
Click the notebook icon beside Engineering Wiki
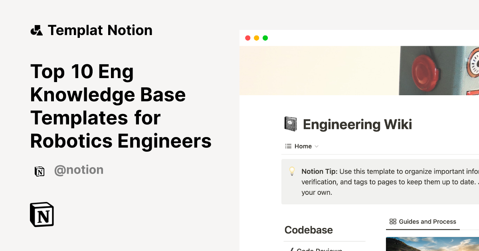click(x=290, y=124)
